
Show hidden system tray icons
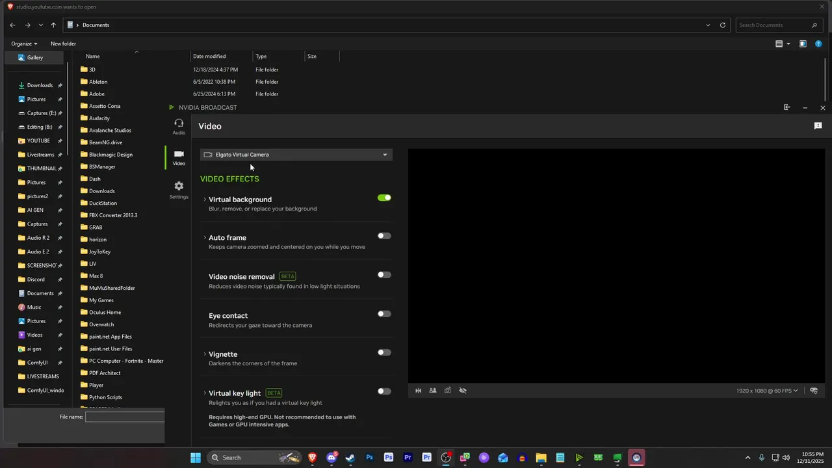(747, 458)
